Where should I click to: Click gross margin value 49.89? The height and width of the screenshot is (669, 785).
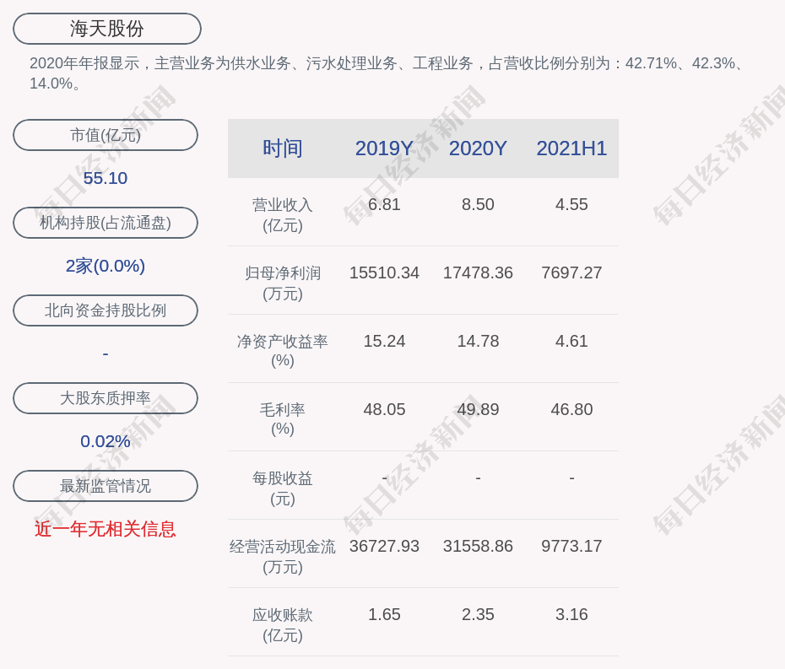(478, 409)
